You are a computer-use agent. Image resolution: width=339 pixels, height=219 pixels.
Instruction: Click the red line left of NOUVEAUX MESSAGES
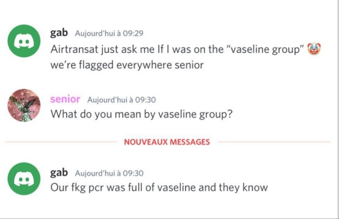coord(61,142)
